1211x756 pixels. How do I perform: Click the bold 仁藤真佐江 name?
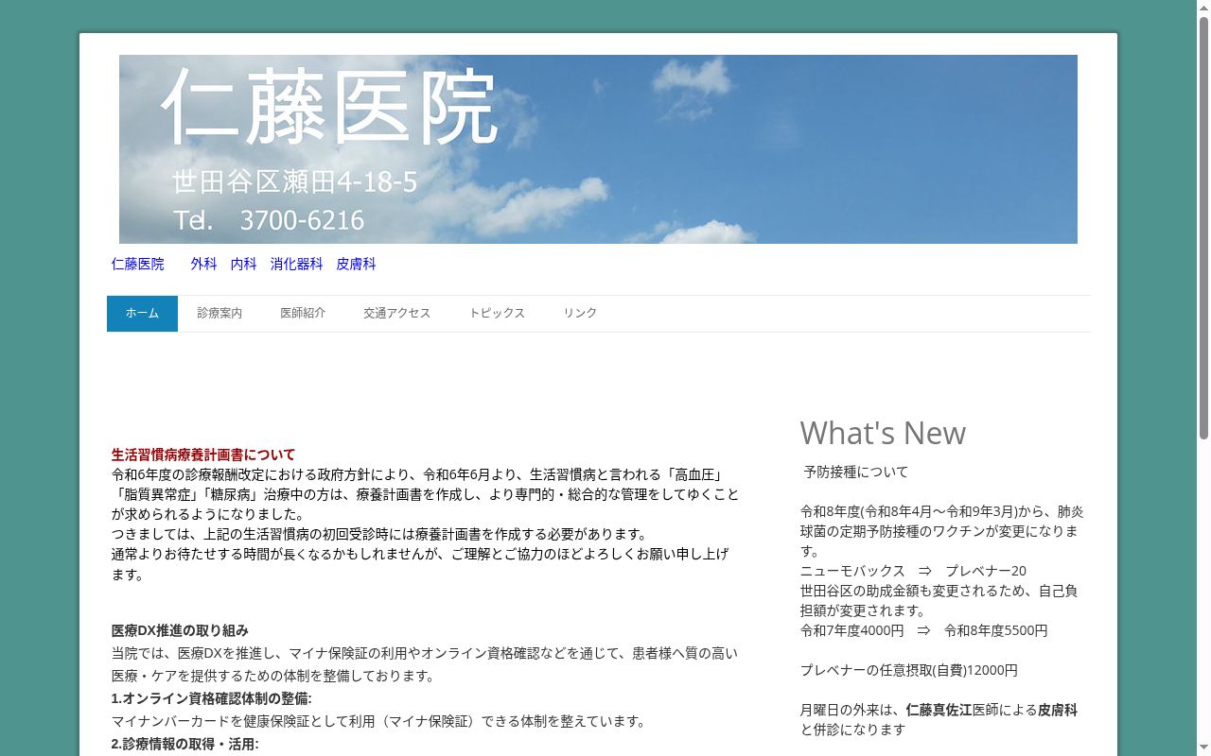939,710
